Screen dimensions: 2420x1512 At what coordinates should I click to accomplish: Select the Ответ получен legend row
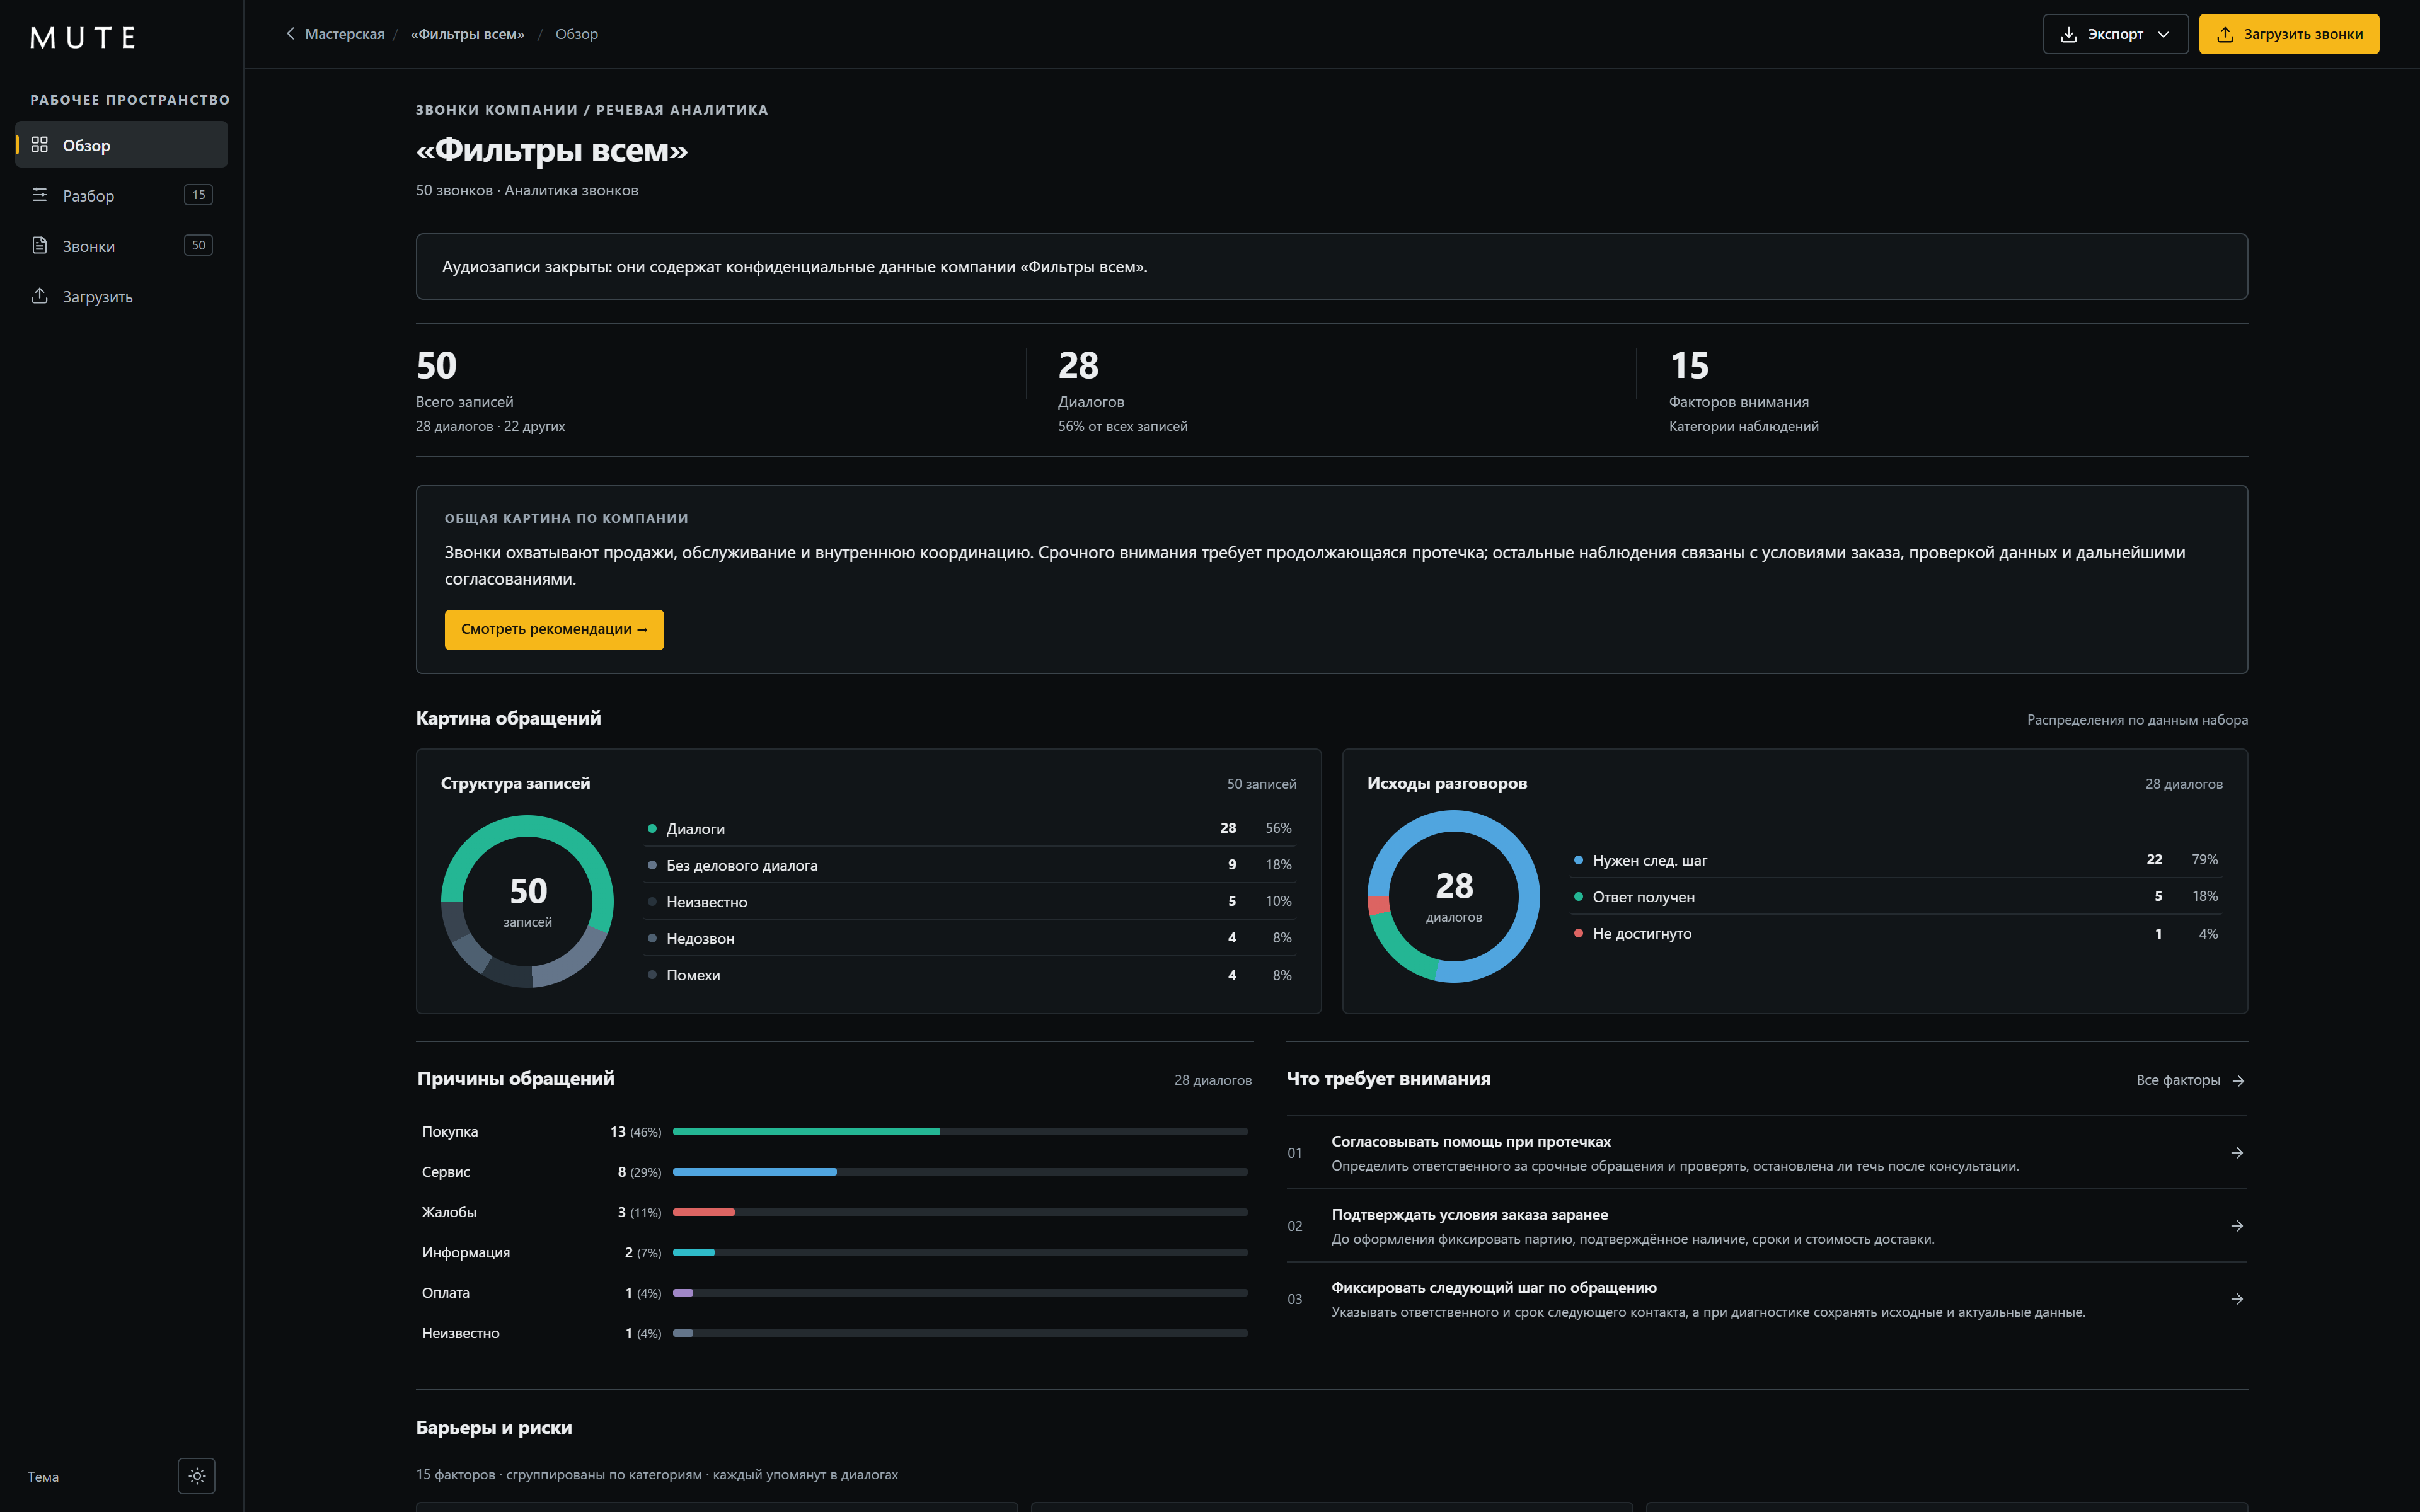click(x=1896, y=897)
